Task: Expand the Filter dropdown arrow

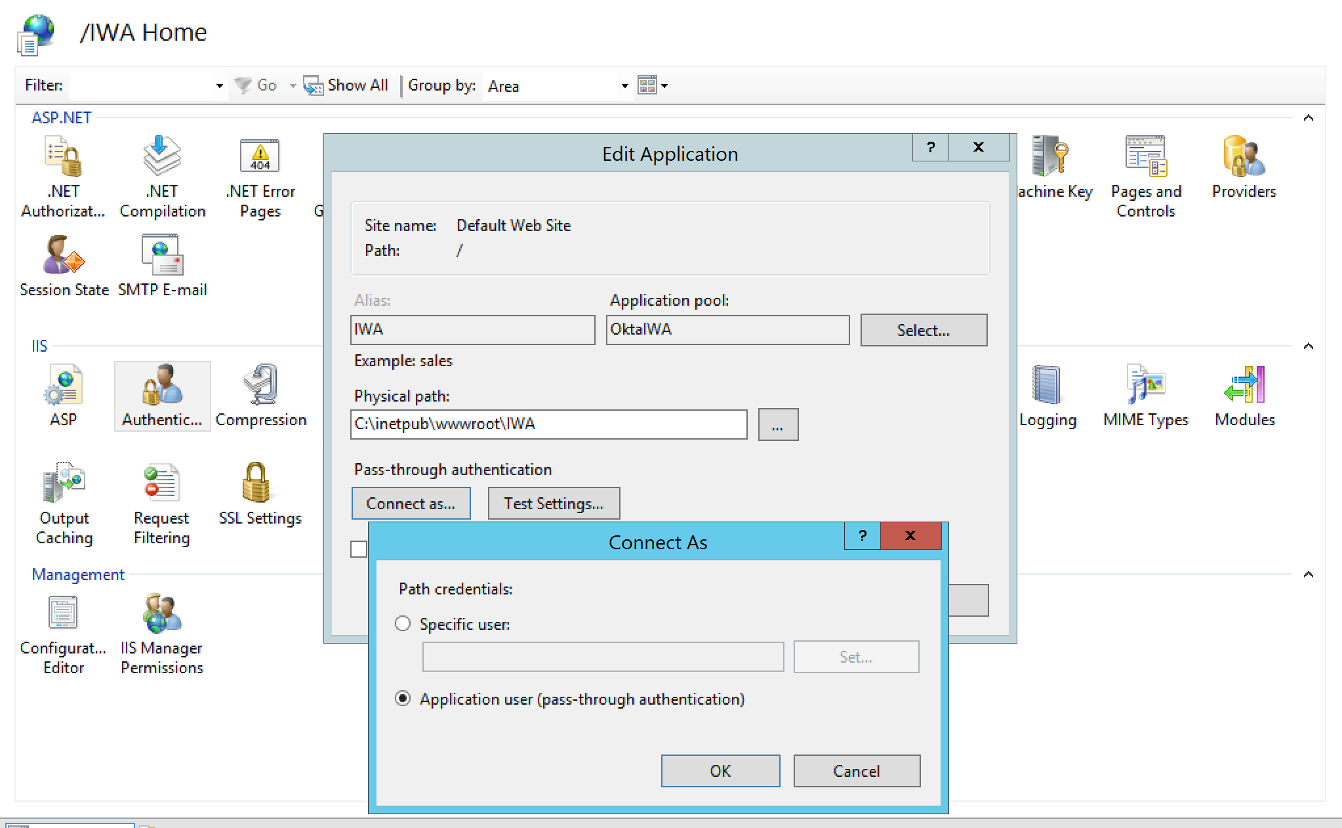Action: [219, 86]
